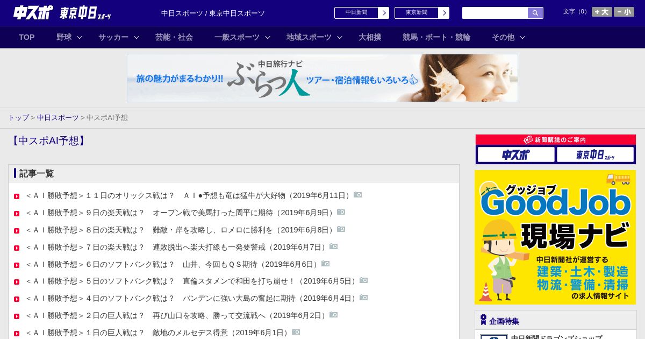Click red bullet icon of the 6日のソフトバンク戦 article

coord(17,265)
